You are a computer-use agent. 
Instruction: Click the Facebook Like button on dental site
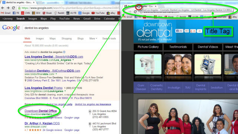(179, 31)
